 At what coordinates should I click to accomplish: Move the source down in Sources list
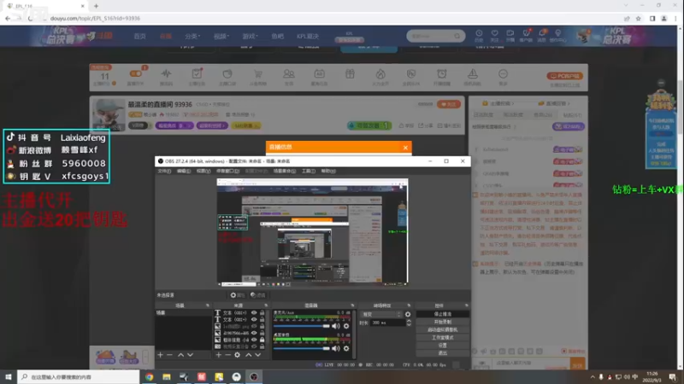click(x=258, y=355)
